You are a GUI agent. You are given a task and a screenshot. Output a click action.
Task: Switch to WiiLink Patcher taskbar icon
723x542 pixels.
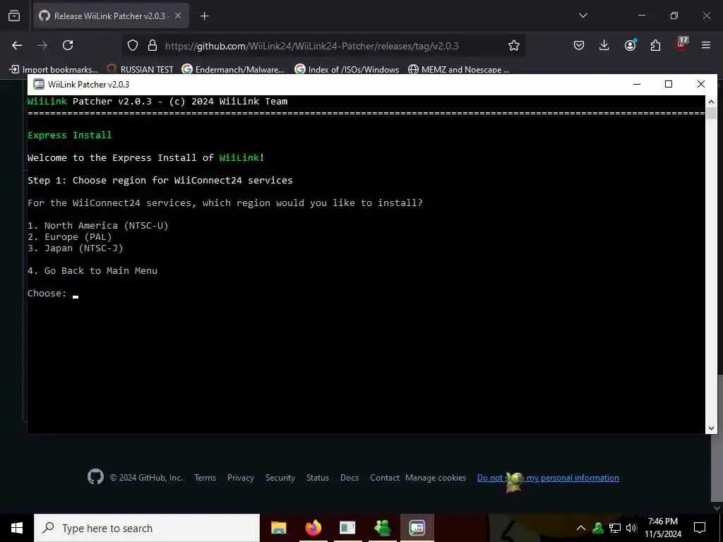(x=417, y=528)
